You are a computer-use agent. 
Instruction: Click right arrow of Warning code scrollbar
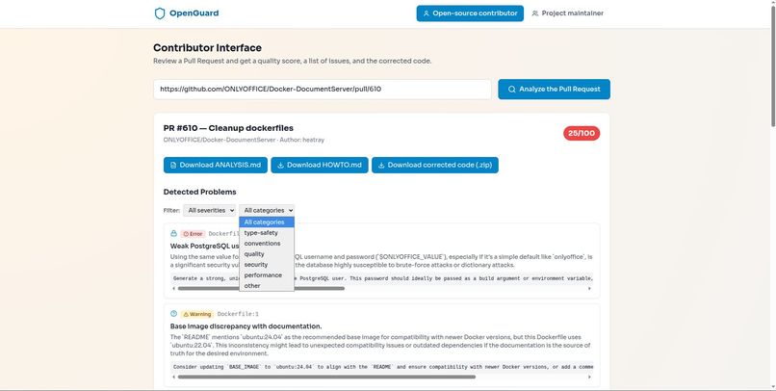coord(589,378)
